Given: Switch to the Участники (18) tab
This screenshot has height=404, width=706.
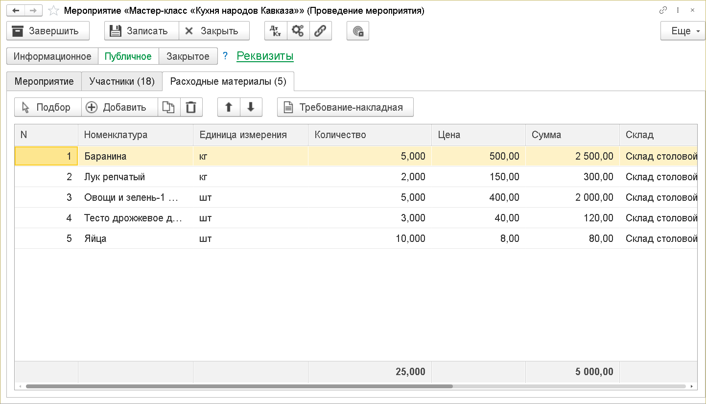Looking at the screenshot, I should coord(122,81).
